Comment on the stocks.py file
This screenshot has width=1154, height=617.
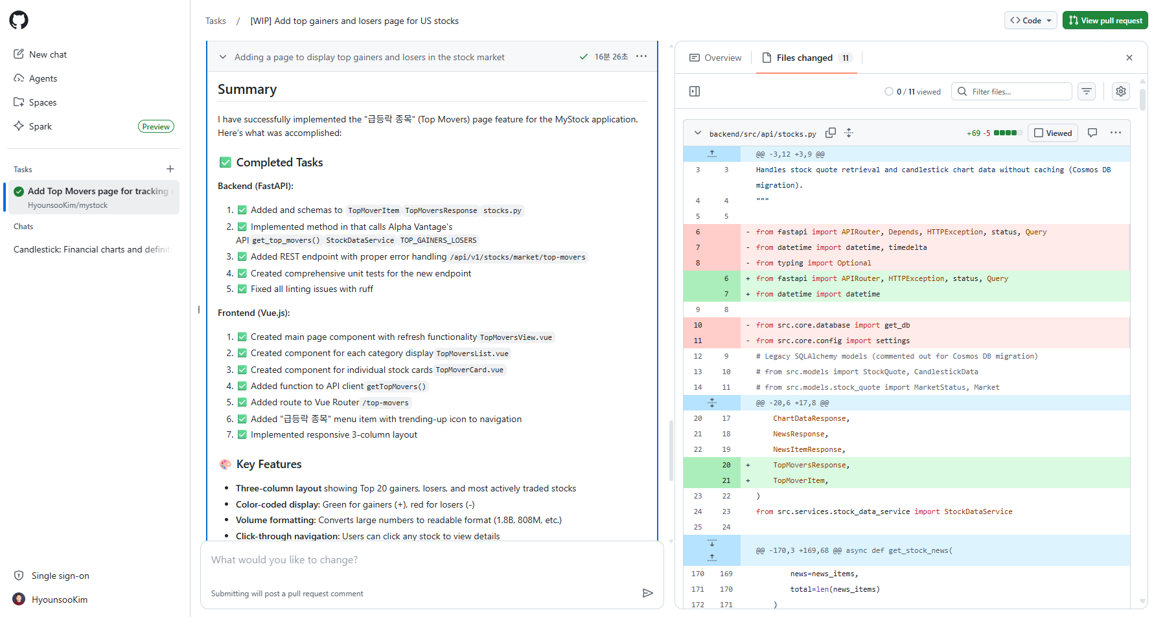pos(1092,133)
